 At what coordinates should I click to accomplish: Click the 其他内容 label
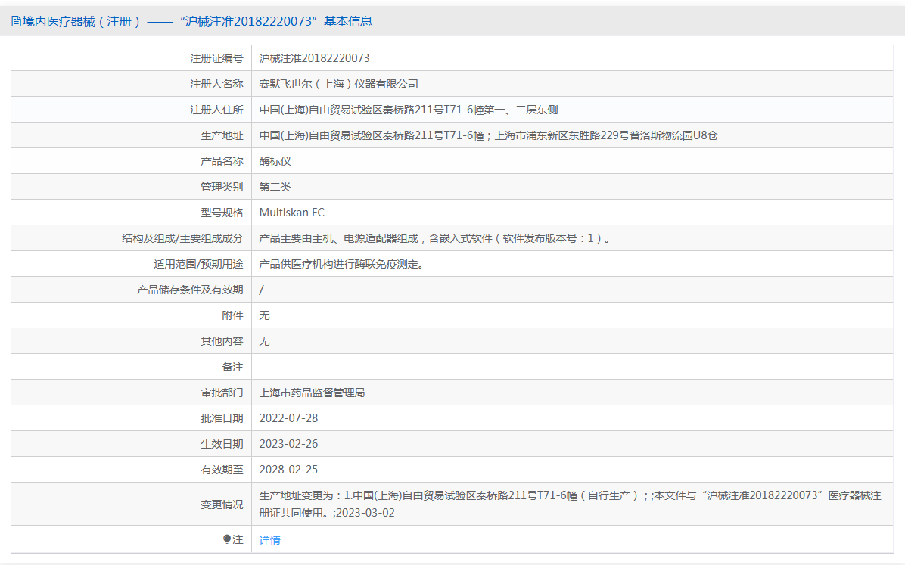coord(222,341)
